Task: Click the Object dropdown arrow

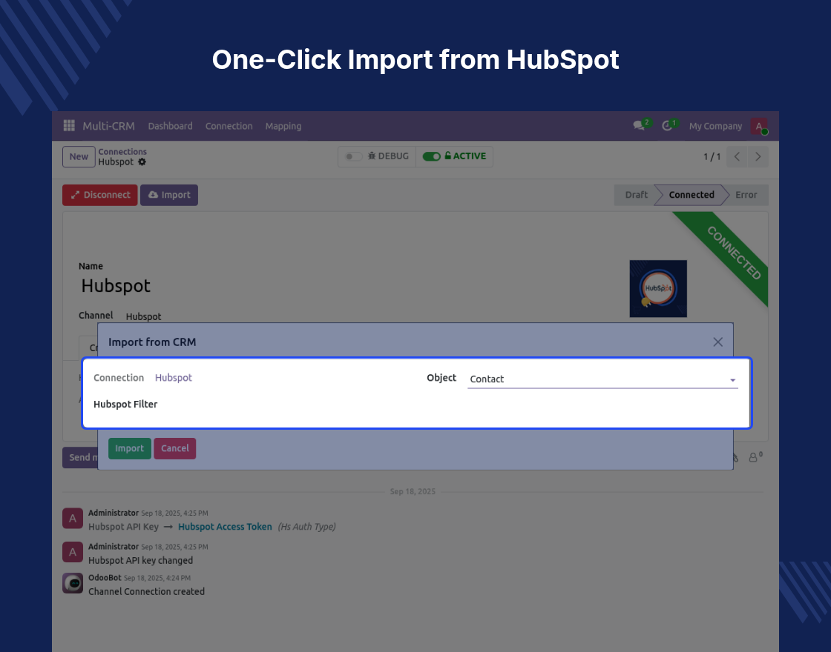Action: click(732, 380)
